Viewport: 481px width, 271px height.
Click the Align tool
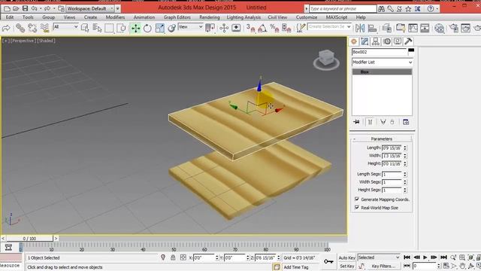click(x=372, y=28)
